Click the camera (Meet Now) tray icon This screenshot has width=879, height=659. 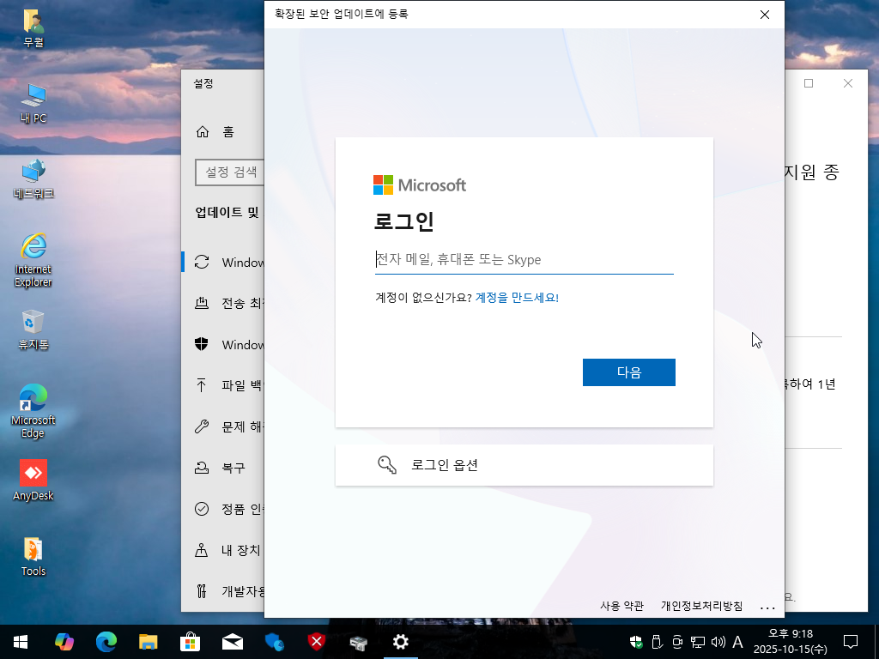677,642
